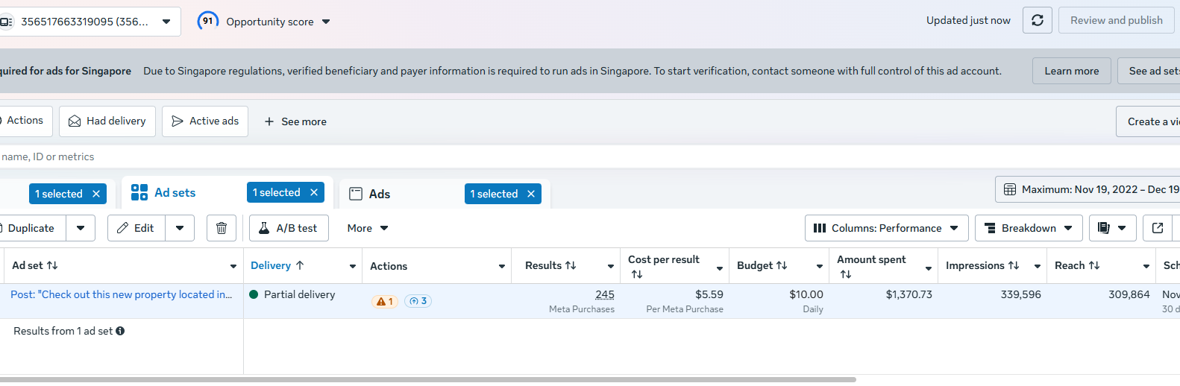
Task: Switch to the Ad sets tab
Action: [175, 192]
